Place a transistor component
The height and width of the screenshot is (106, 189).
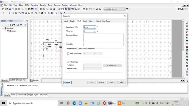[13, 13]
